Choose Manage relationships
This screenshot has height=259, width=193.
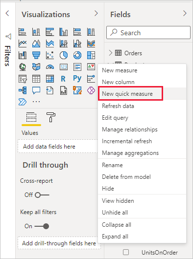[x=142, y=129]
